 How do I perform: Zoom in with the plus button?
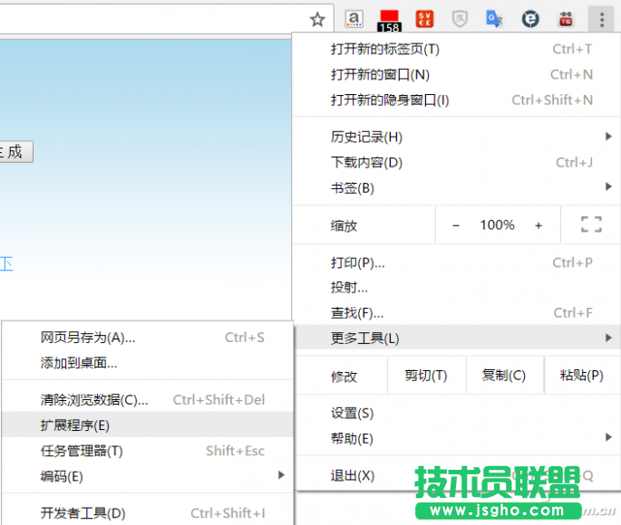pyautogui.click(x=539, y=225)
